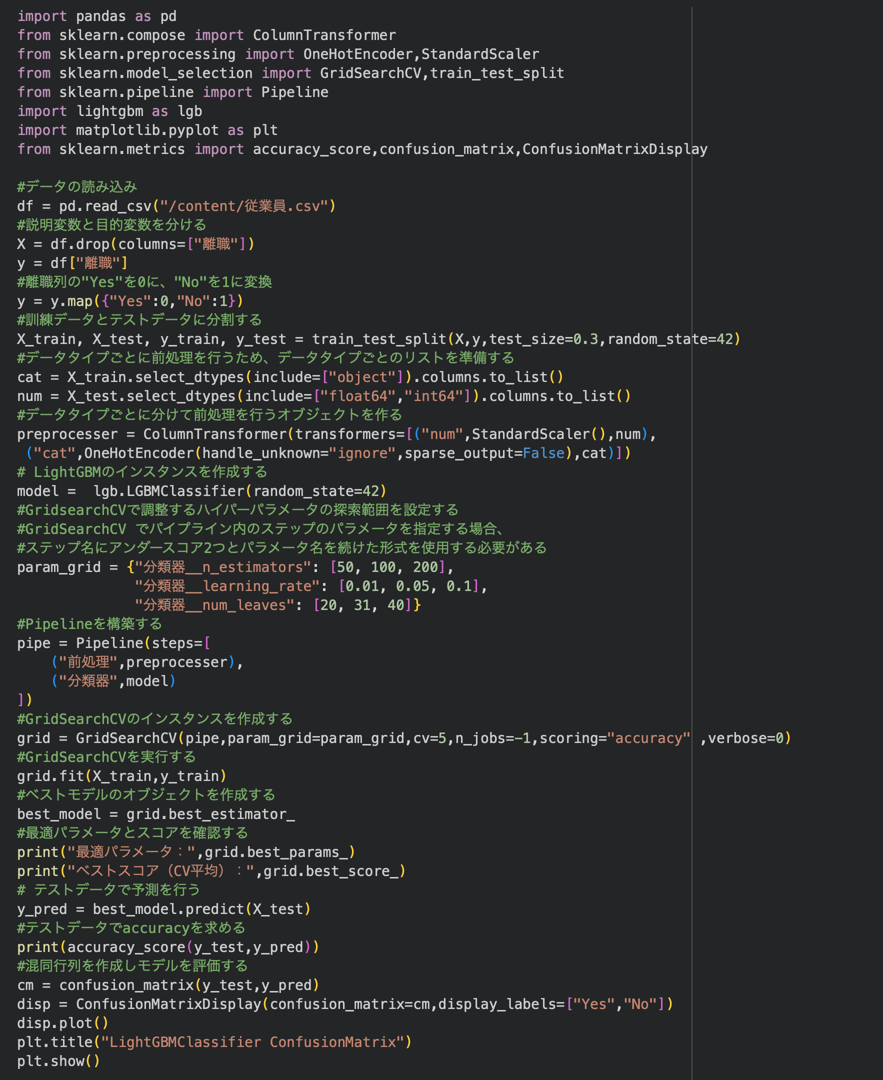
Task: Click the list '[50, 100, 200]'
Action: click(388, 567)
